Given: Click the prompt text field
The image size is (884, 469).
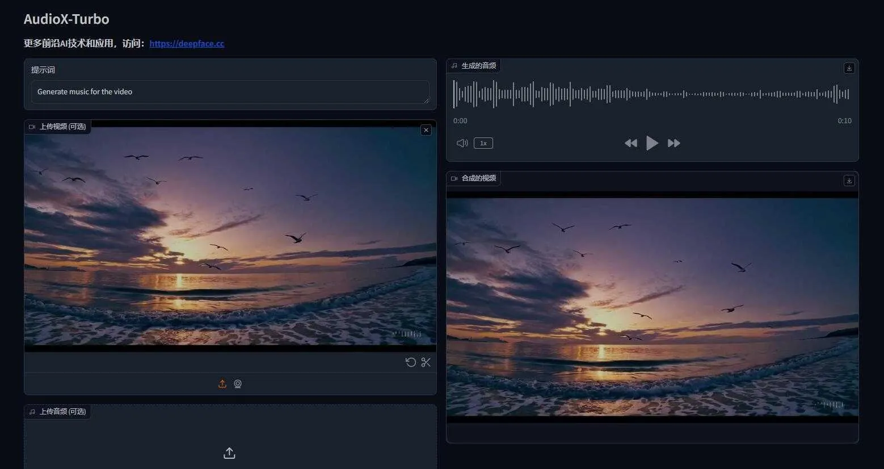Looking at the screenshot, I should [230, 92].
